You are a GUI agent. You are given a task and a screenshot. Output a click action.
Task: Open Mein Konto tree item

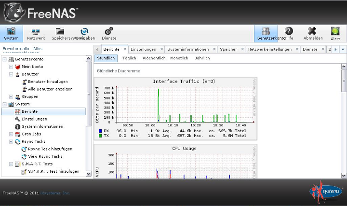[x=32, y=67]
